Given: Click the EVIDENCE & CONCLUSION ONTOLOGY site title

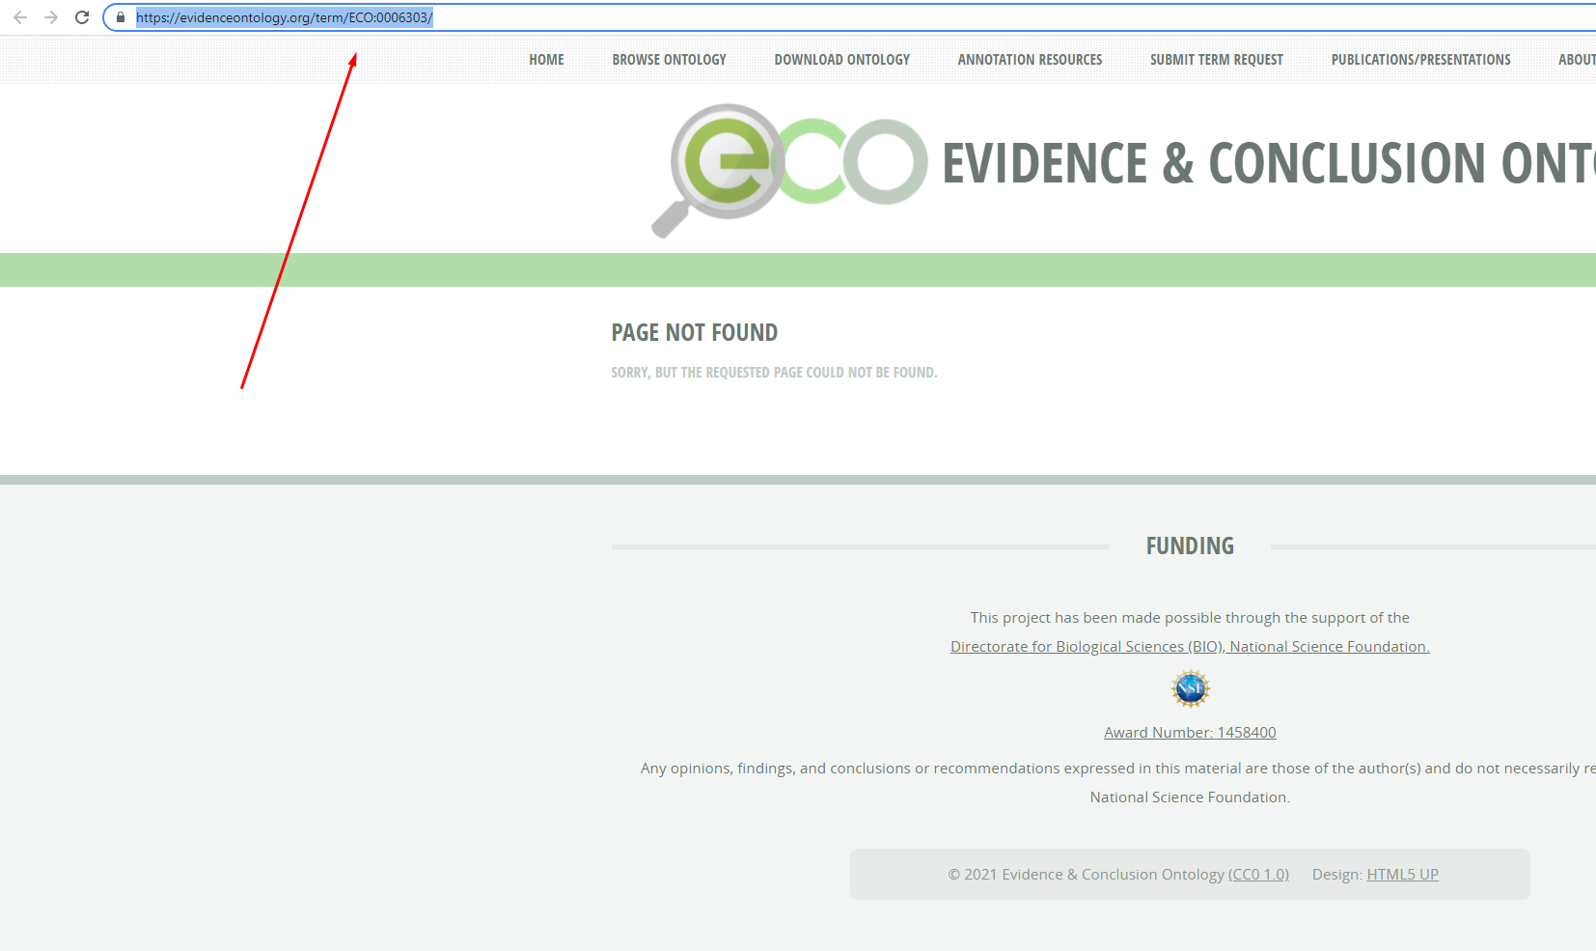Looking at the screenshot, I should 1254,162.
